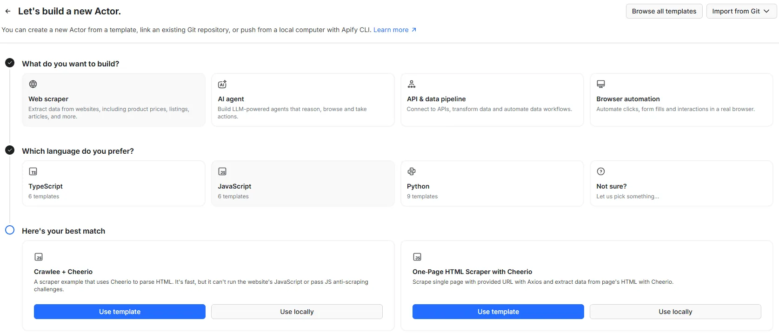Click 'Here's your best match' heading
The height and width of the screenshot is (333, 779).
pyautogui.click(x=63, y=231)
